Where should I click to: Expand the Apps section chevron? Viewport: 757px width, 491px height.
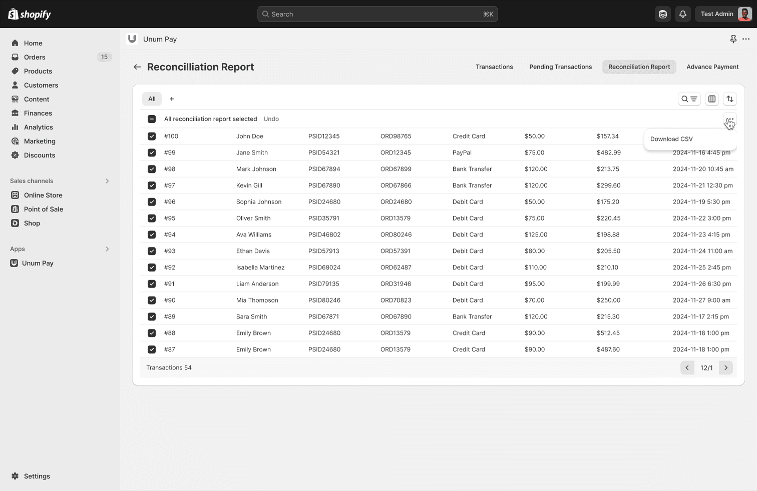pos(107,249)
